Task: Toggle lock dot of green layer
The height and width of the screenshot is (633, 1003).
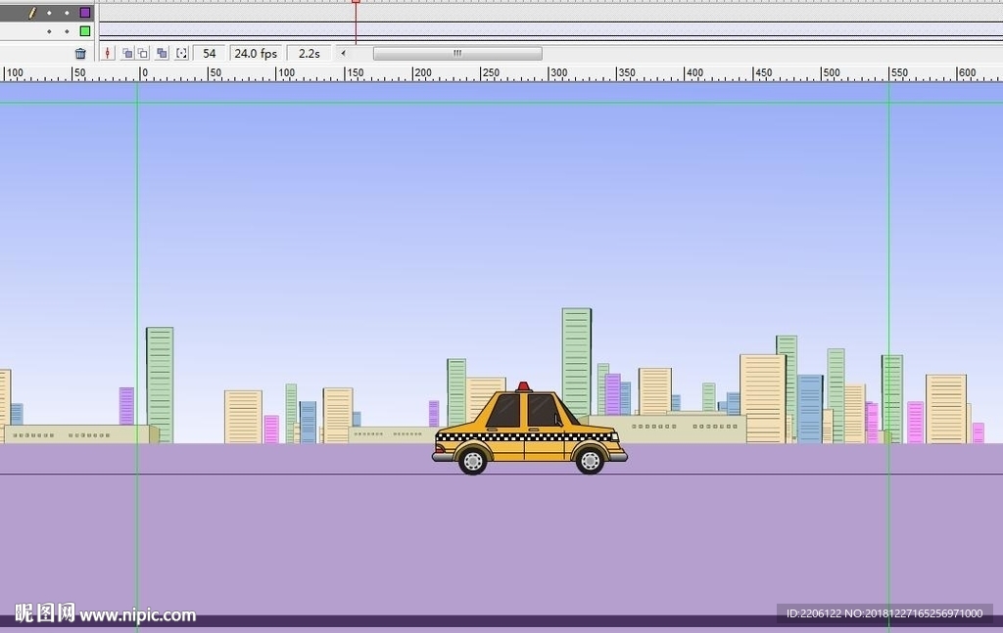Action: (67, 31)
